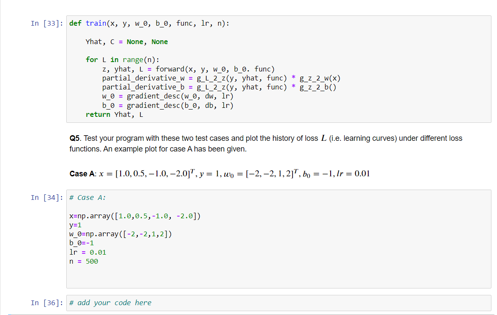Click the forward(x, y, w_0, b_0. func) line

(x=188, y=69)
